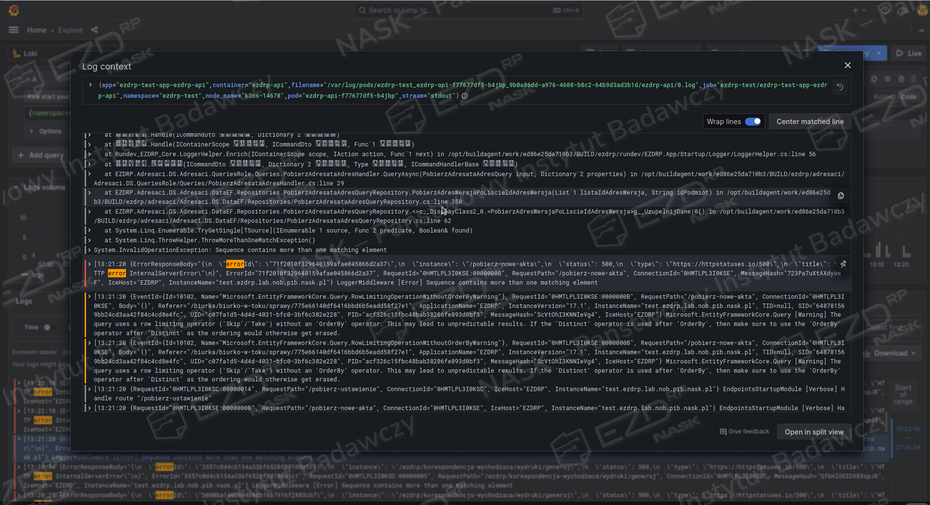Image resolution: width=930 pixels, height=505 pixels.
Task: Open the hamburger navigation menu
Action: [14, 30]
